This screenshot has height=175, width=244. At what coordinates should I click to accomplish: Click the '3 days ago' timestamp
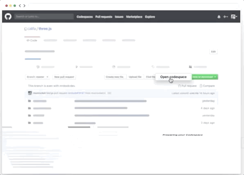tap(208, 123)
